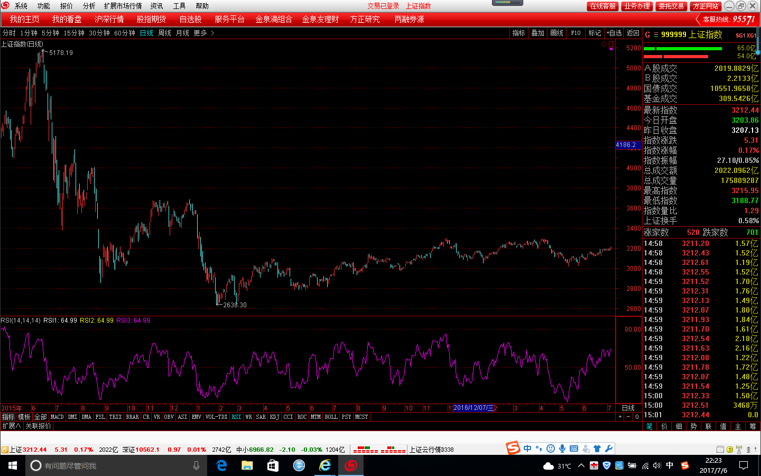761x476 pixels.
Task: Open the 资讯 menu
Action: pyautogui.click(x=156, y=6)
